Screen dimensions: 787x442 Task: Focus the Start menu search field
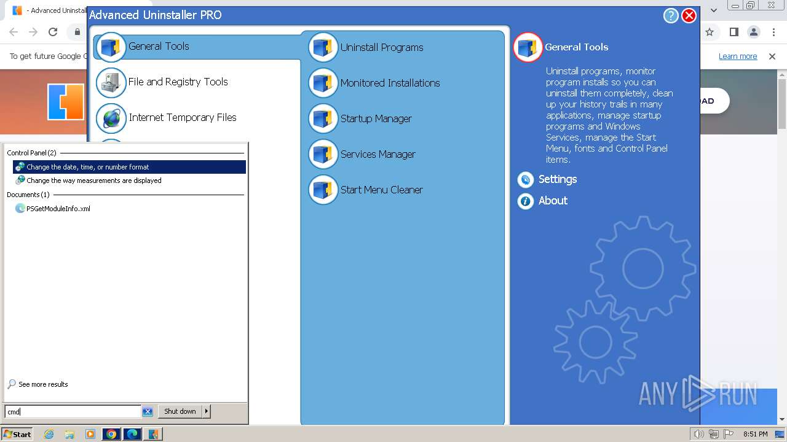tap(73, 411)
